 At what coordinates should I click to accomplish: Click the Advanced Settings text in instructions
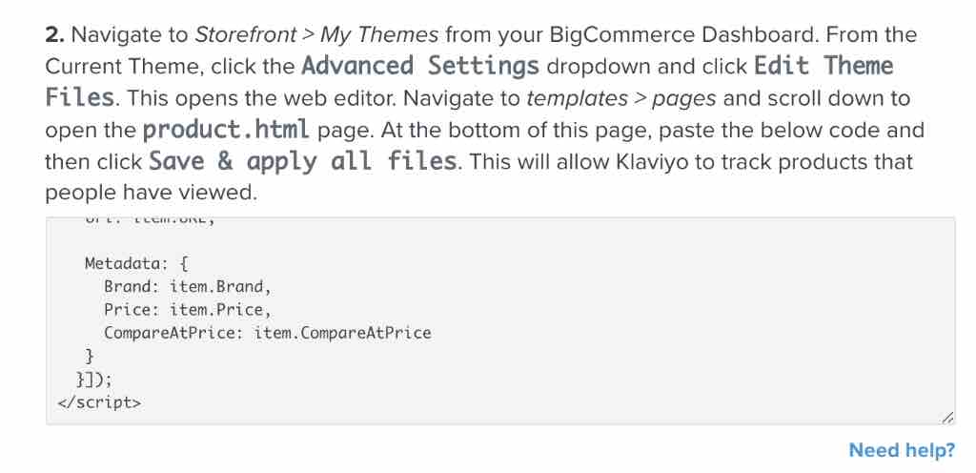419,67
